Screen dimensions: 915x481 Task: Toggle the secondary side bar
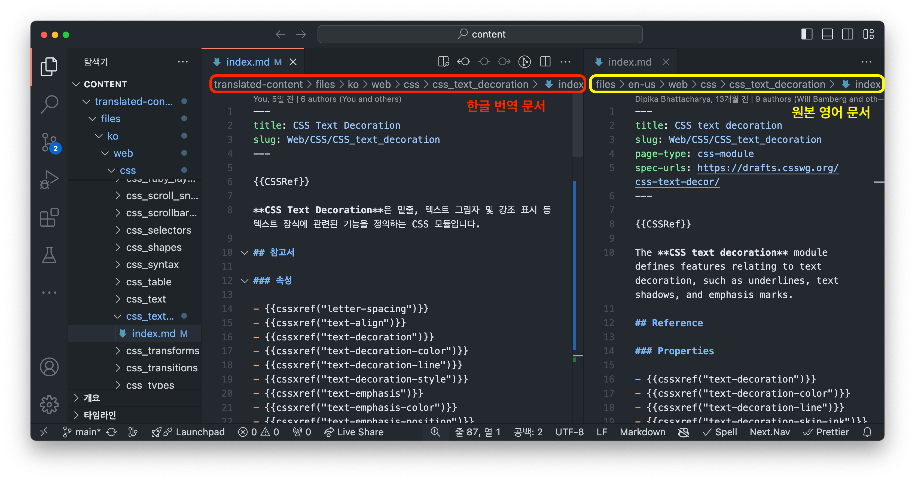coord(847,35)
